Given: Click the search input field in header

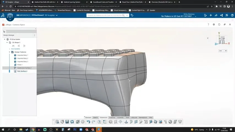Looking at the screenshot, I should [x=105, y=15].
